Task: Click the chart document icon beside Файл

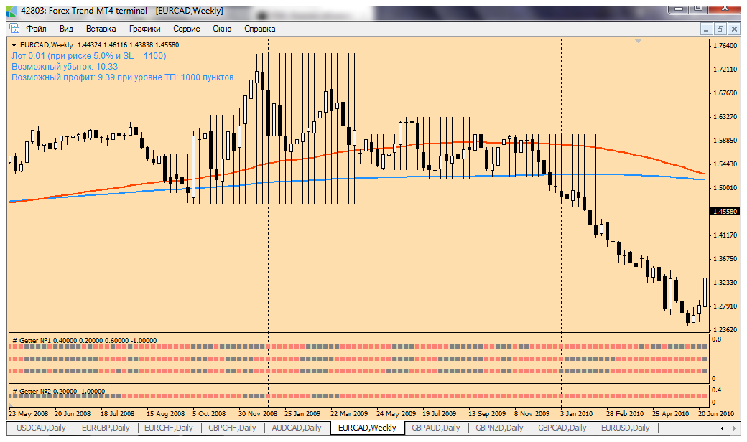Action: tap(14, 28)
